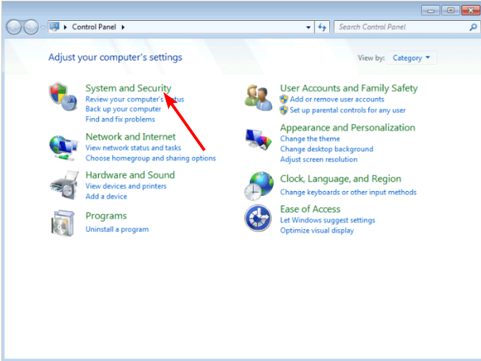Click Set up parental controls for any user
Image resolution: width=481 pixels, height=361 pixels.
point(347,110)
